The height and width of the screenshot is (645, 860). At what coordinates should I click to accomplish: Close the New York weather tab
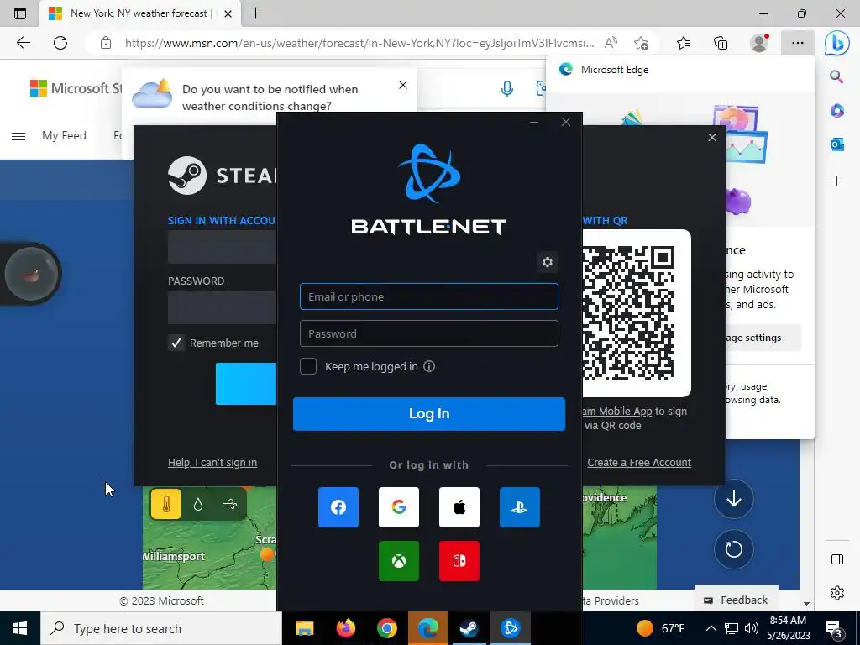228,13
